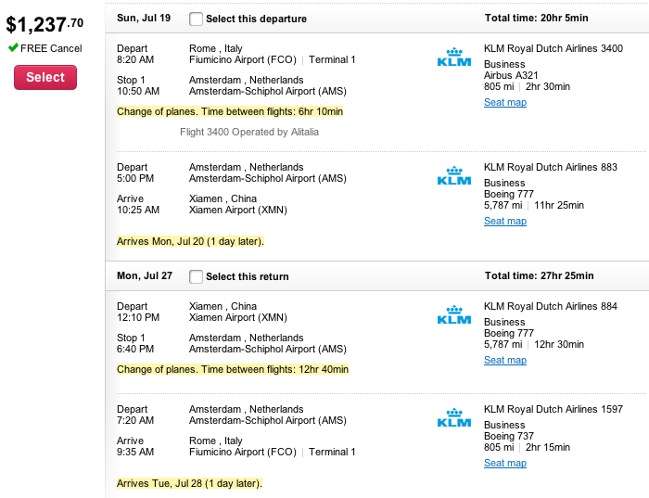649x498 pixels.
Task: Click the 6hr 10min change of planes notice
Action: [x=230, y=112]
